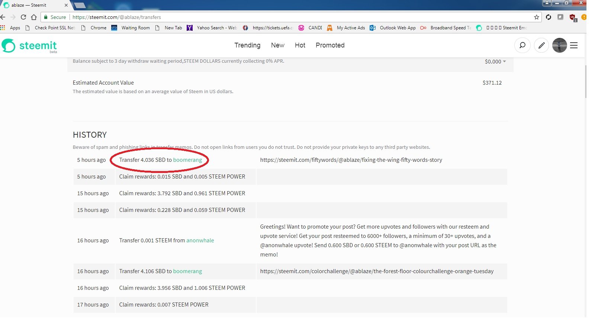Click the Chrome user profile button
Screen dimensions: 595x334
(x=547, y=3)
